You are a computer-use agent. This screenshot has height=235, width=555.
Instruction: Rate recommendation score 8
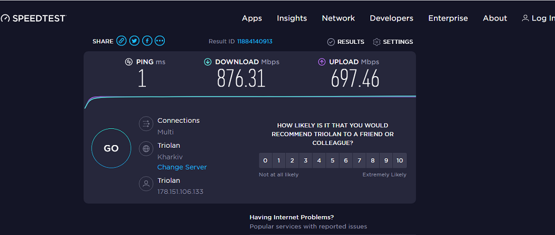point(373,161)
